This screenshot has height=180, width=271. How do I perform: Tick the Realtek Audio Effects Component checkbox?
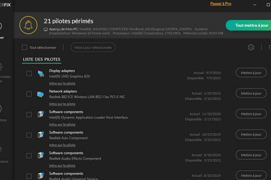click(x=29, y=156)
